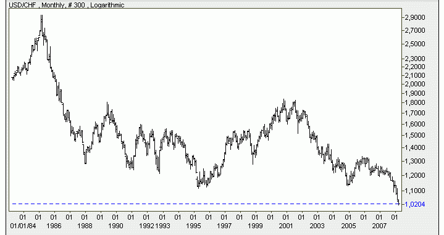The image size is (444, 235).
Task: Click the 1999 year label
Action: coord(255,226)
